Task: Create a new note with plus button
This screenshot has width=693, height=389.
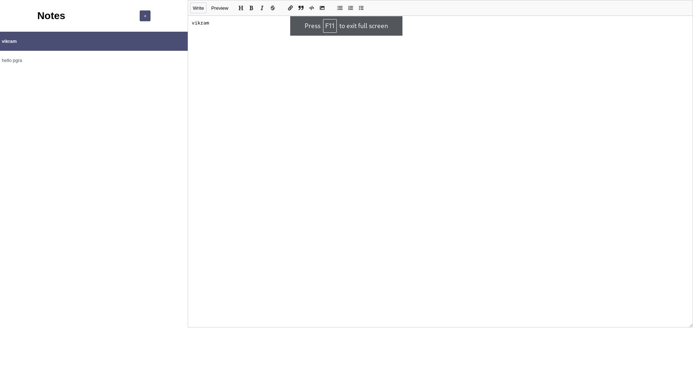Action: click(x=145, y=16)
